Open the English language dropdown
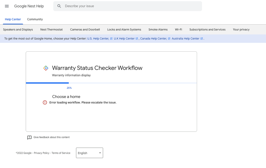Screen dimensions: 266x168 coord(89,153)
